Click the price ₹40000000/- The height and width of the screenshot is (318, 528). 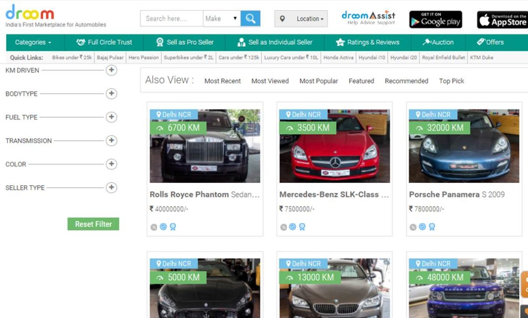[x=169, y=209]
